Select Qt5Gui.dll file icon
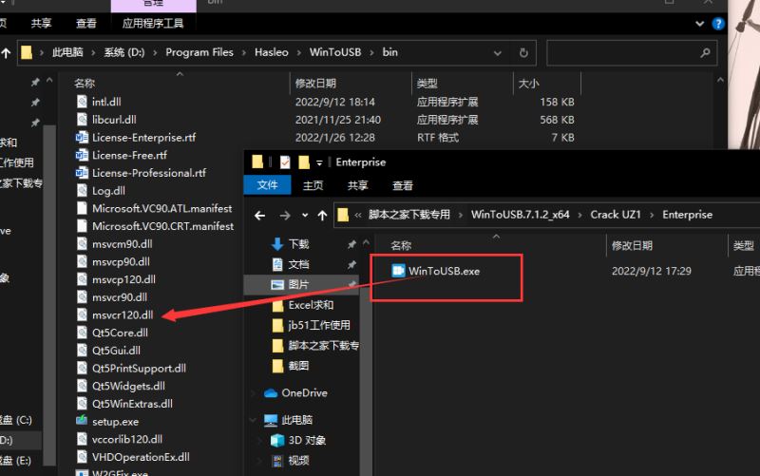This screenshot has height=476, width=760. 83,351
